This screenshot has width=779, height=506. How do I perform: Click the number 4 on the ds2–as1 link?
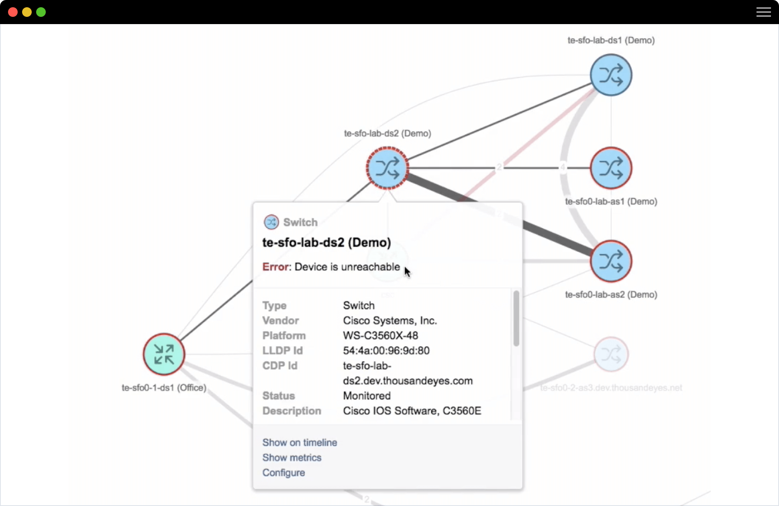[x=563, y=167]
